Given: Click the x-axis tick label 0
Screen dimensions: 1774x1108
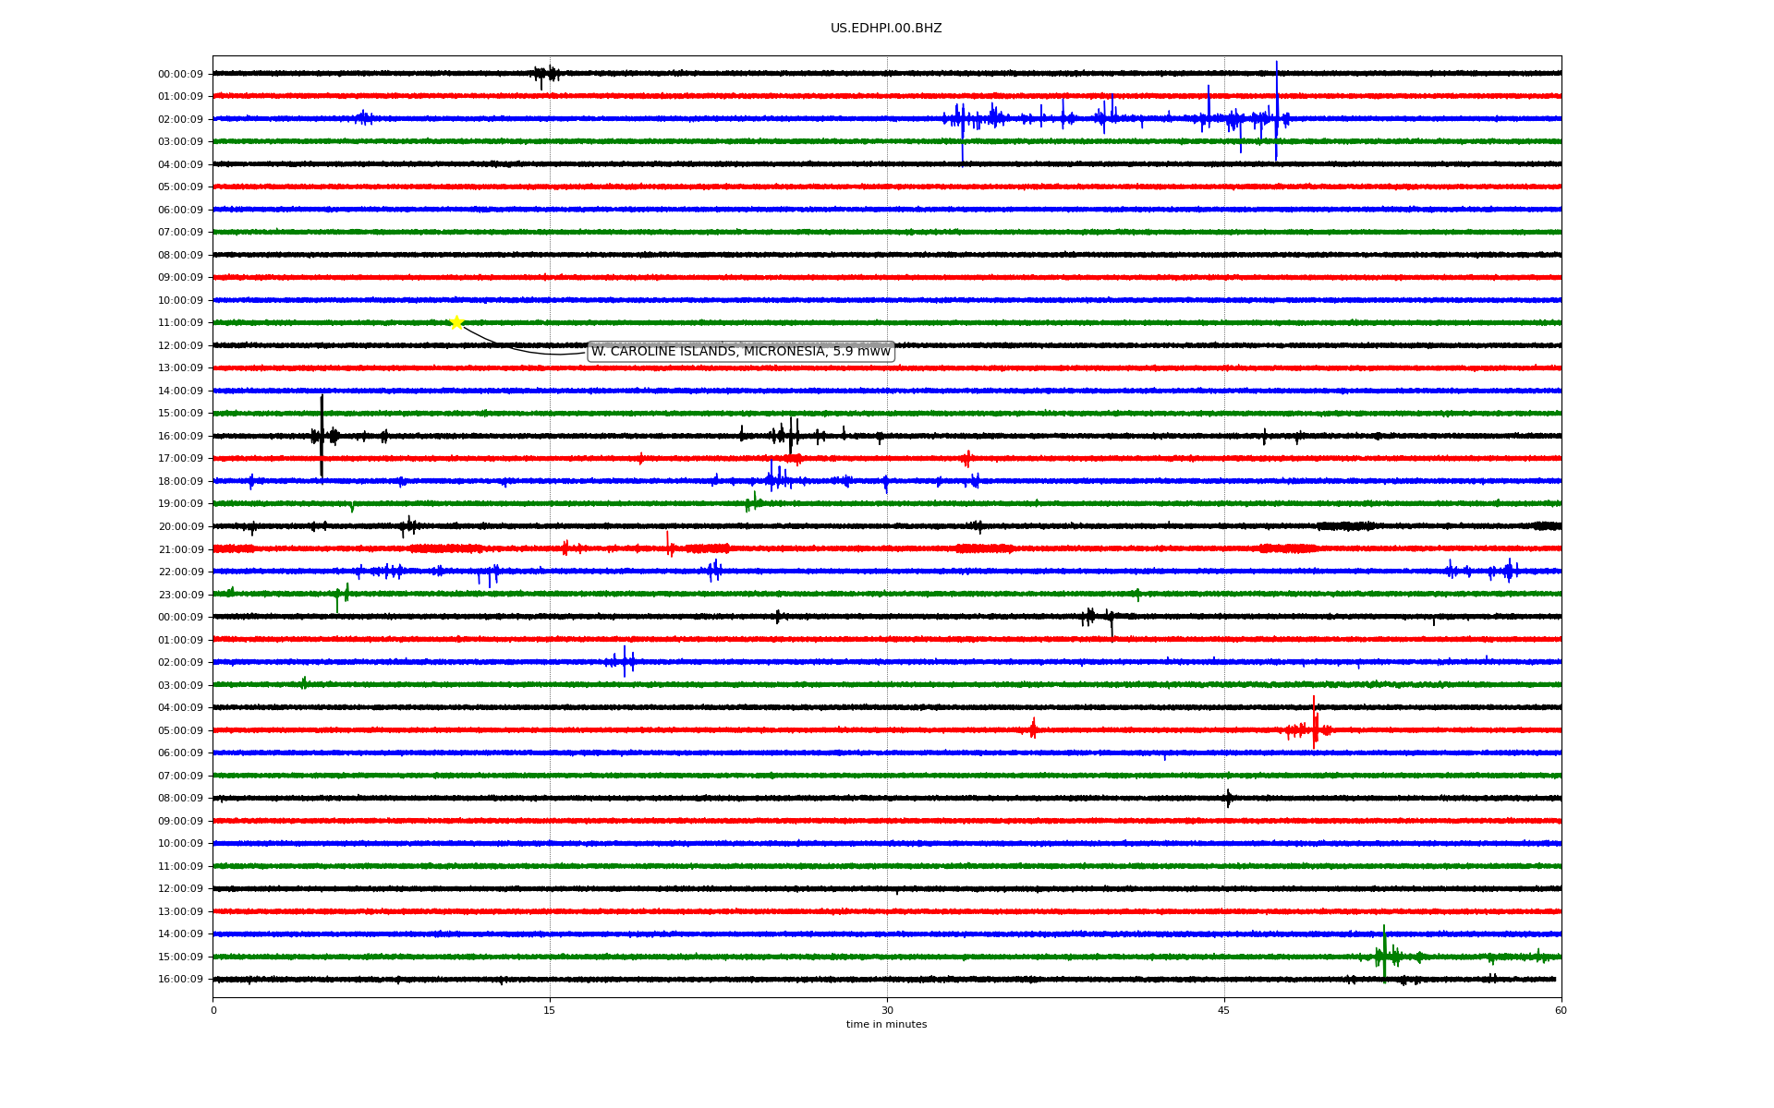Looking at the screenshot, I should click(x=213, y=1010).
